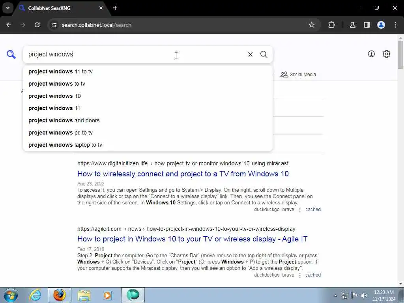Open the digitalcitizen.life URL link
Viewport: 404px width, 303px height.
[183, 164]
